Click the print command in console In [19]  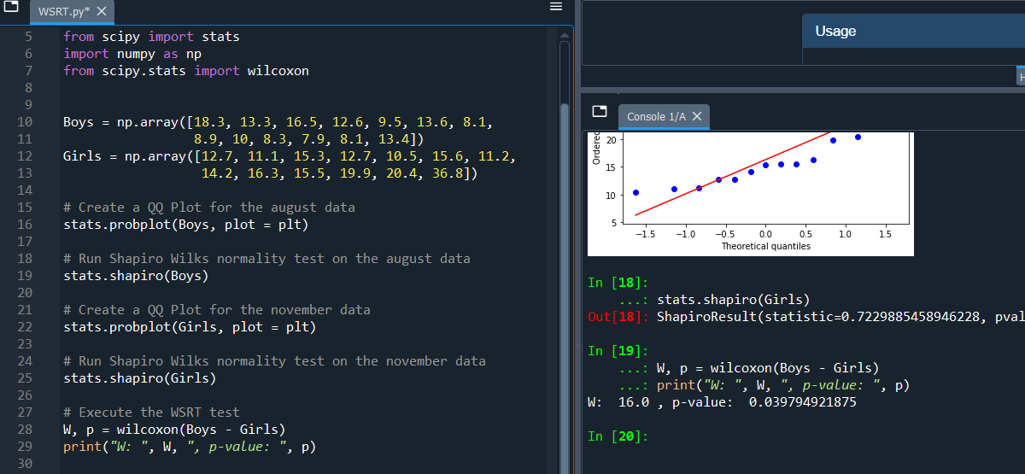coord(782,385)
